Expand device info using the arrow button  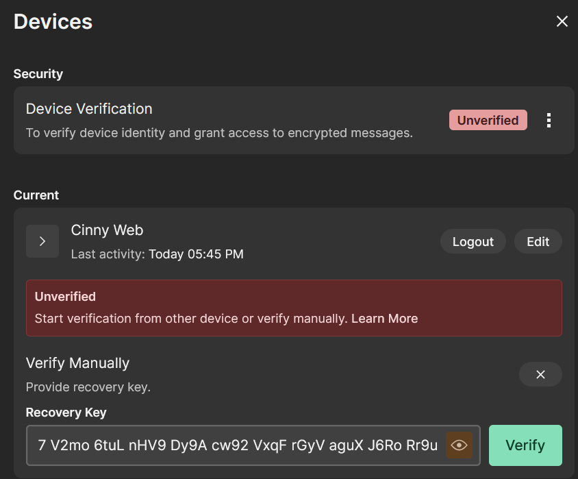tap(42, 241)
